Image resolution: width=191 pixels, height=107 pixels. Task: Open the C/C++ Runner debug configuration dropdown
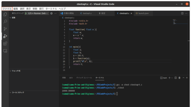point(38,13)
